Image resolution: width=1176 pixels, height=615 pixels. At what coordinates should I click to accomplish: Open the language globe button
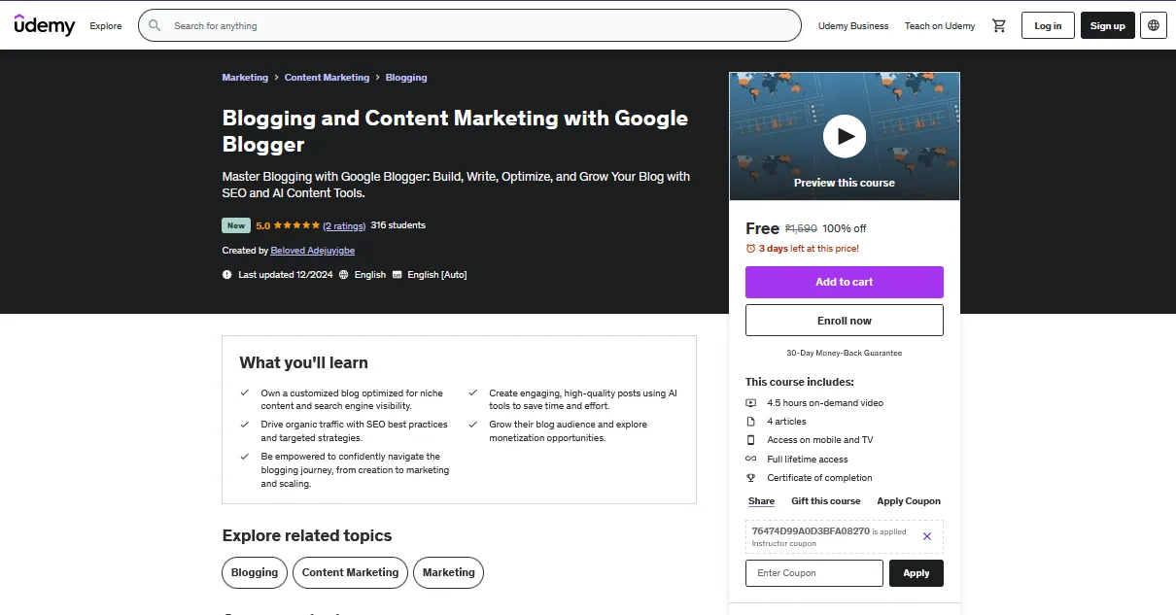click(1154, 25)
